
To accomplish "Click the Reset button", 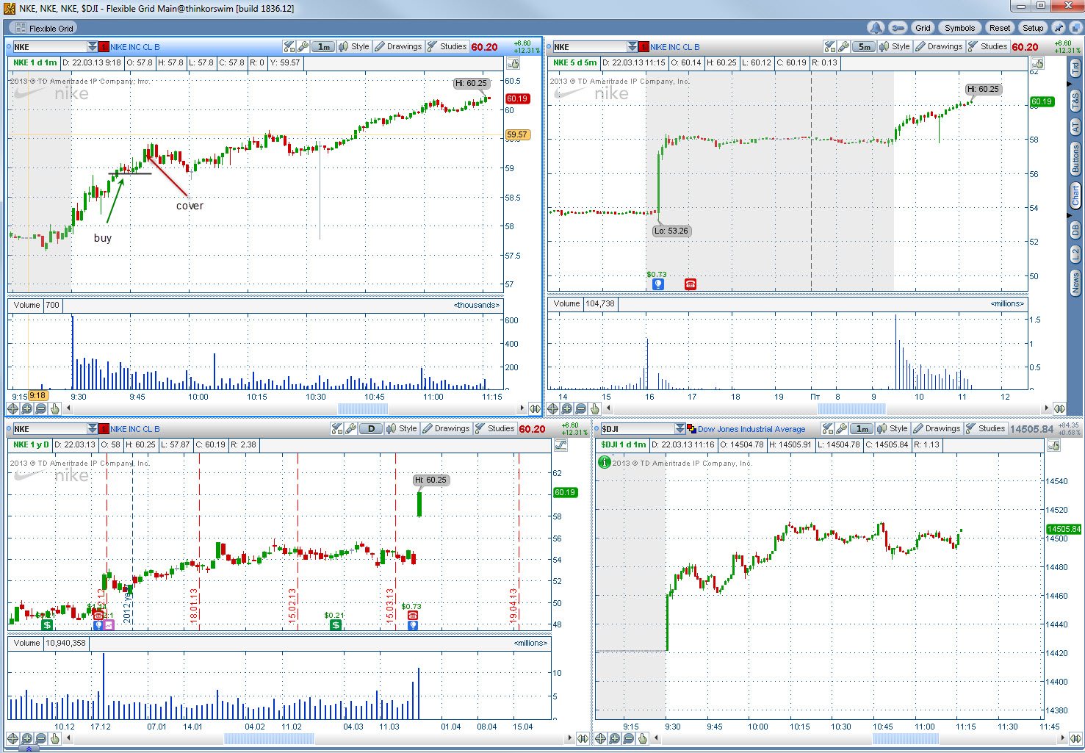I will click(999, 28).
